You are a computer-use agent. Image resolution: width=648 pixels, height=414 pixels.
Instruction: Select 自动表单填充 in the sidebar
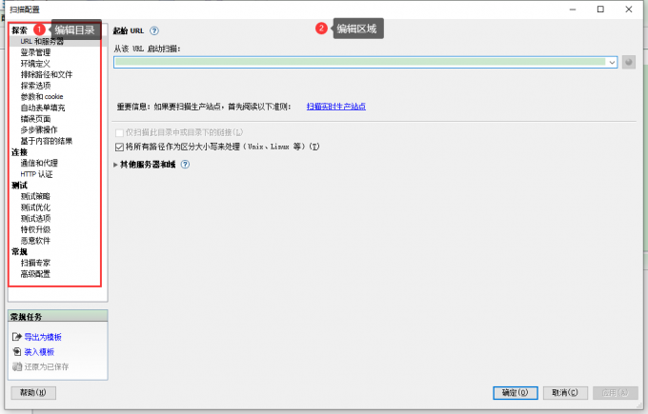[43, 108]
